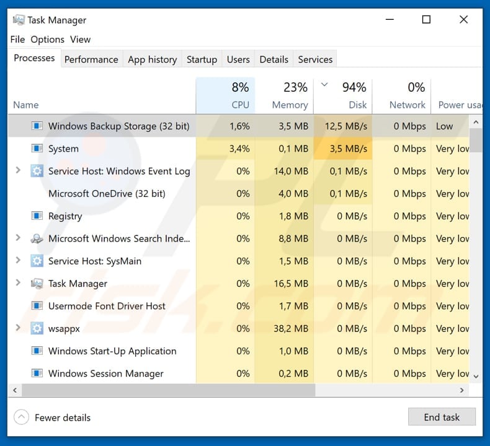The width and height of the screenshot is (490, 446).
Task: Maximize the Task Manager window
Action: (x=426, y=20)
